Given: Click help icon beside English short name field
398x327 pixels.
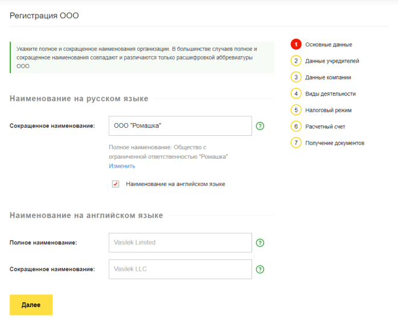Looking at the screenshot, I should point(260,270).
